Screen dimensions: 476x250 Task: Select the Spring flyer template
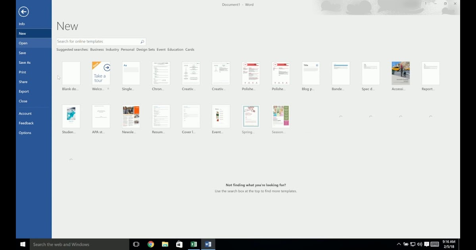click(251, 116)
